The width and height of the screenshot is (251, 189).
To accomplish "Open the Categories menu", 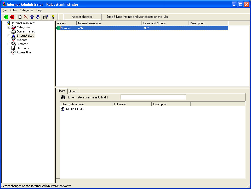I will [26, 10].
